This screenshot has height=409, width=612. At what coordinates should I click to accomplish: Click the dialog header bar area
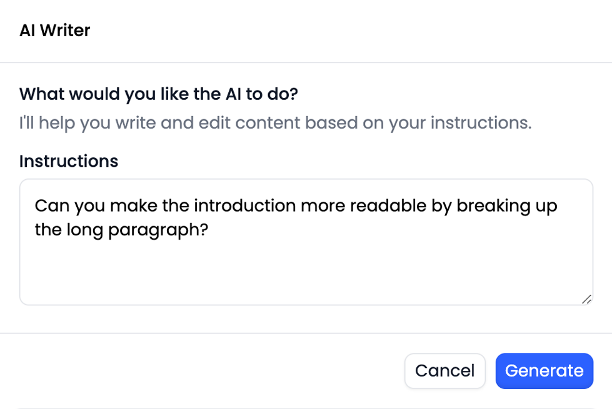(x=306, y=30)
